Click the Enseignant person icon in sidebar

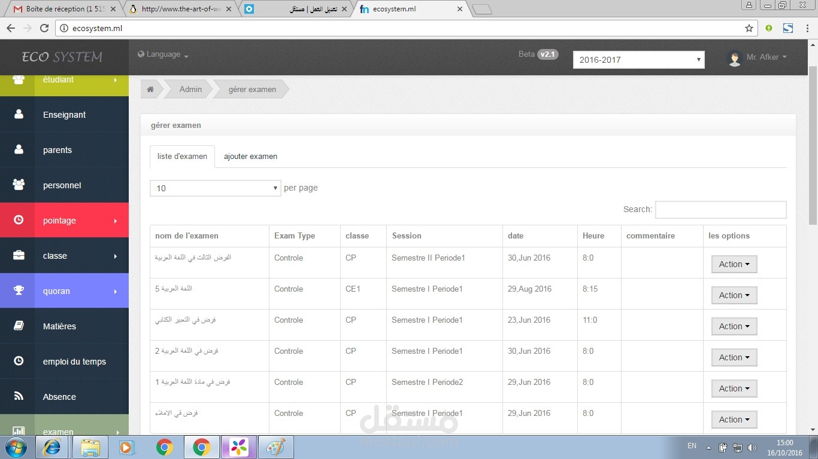(x=19, y=114)
